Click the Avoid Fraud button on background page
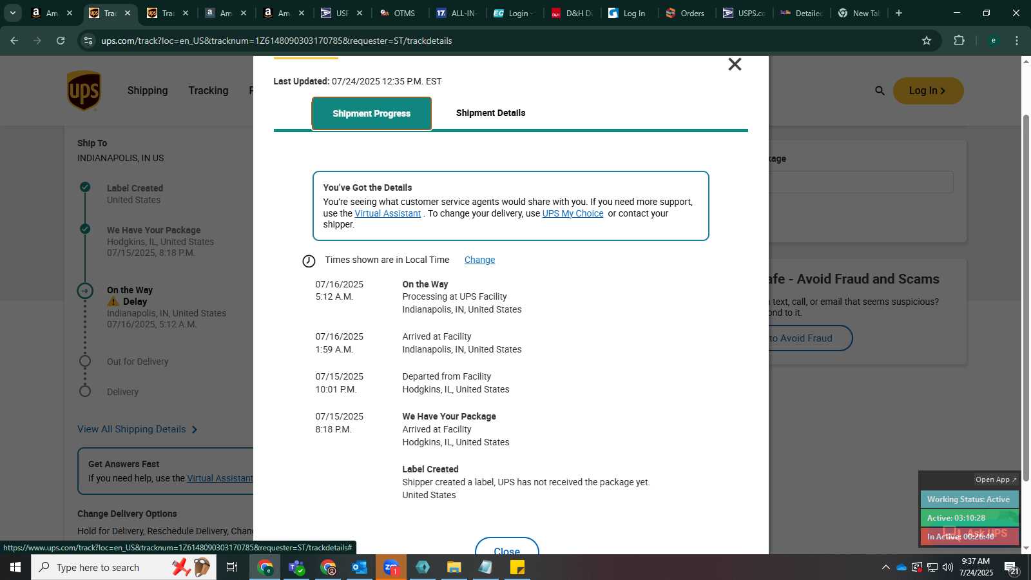The width and height of the screenshot is (1031, 580). 810,338
